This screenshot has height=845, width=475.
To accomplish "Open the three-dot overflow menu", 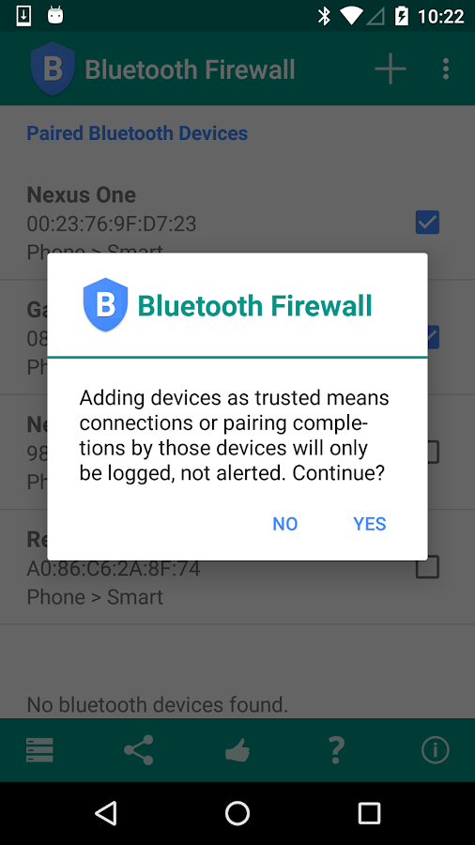I will [445, 69].
